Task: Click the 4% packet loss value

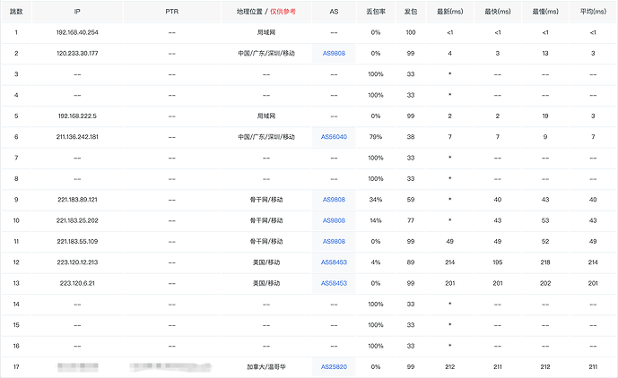Action: 376,262
